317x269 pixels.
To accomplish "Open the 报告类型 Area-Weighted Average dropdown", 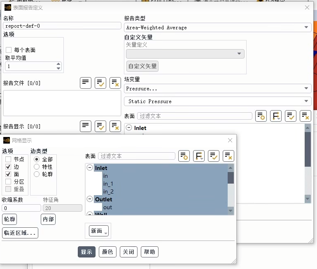I will coord(217,27).
